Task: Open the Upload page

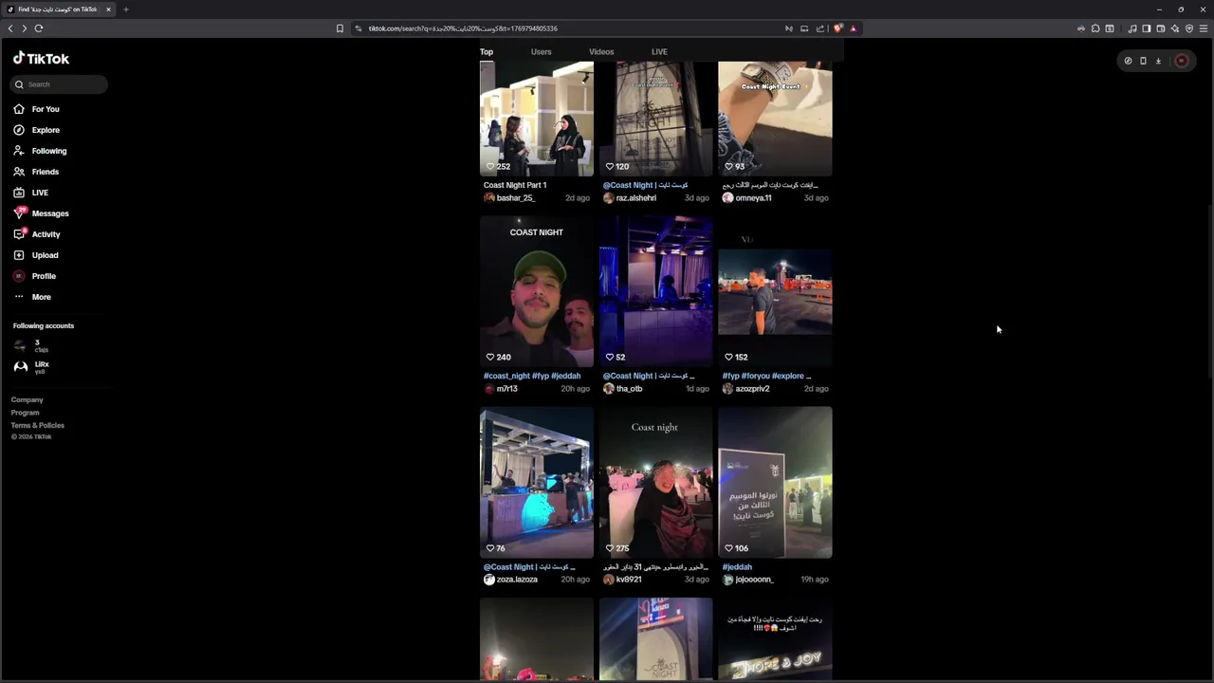Action: tap(37, 255)
